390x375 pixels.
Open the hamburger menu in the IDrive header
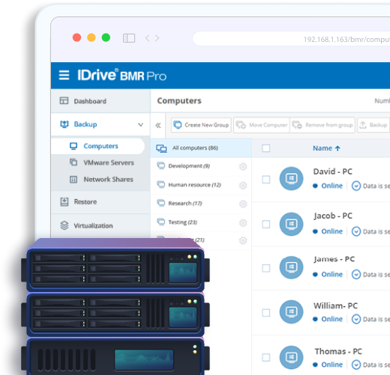tap(64, 75)
